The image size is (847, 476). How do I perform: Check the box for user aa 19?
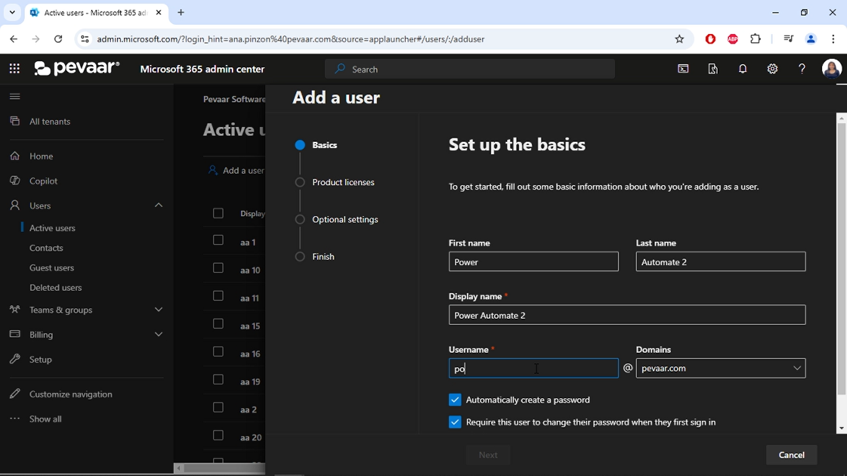tap(218, 379)
